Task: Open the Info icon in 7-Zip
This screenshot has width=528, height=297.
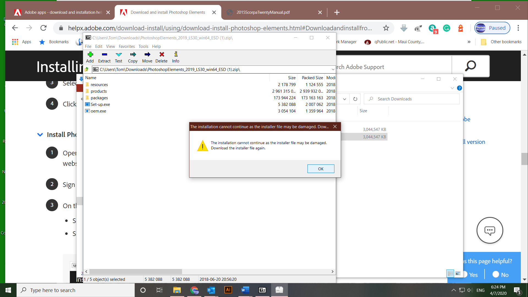Action: click(x=175, y=57)
